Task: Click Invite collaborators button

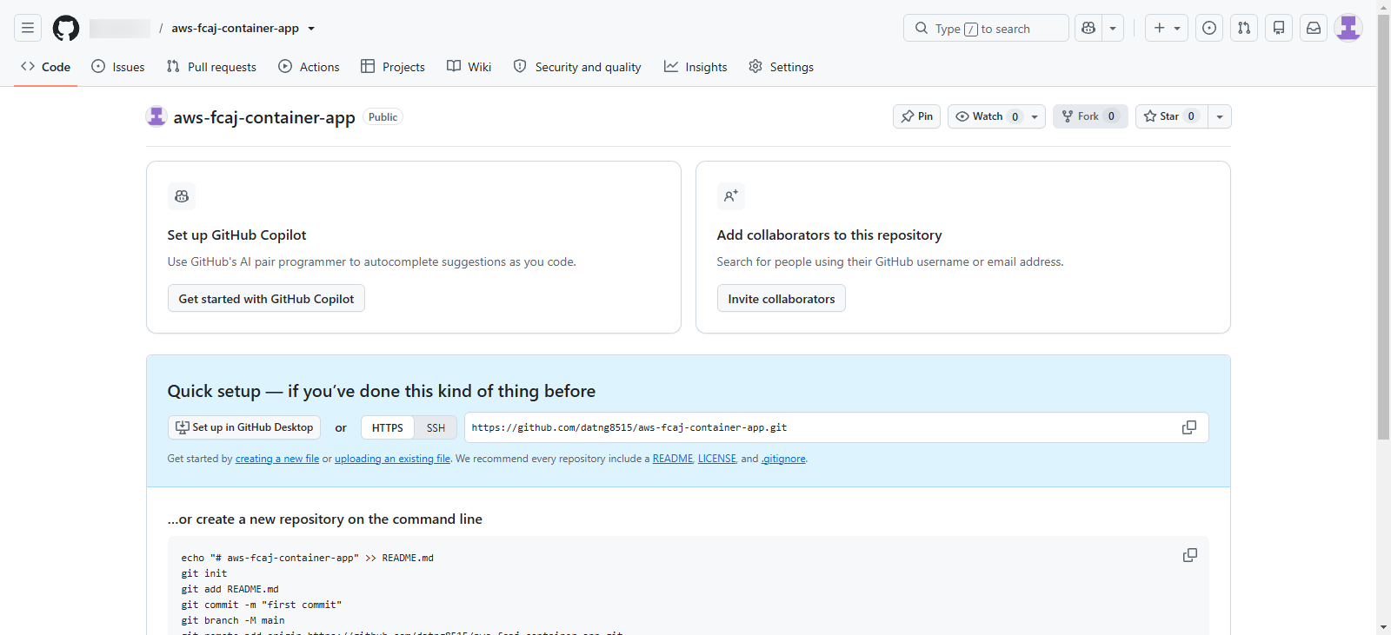Action: [782, 299]
